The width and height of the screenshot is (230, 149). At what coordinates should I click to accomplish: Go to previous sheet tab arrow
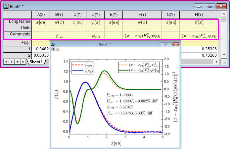[6, 62]
